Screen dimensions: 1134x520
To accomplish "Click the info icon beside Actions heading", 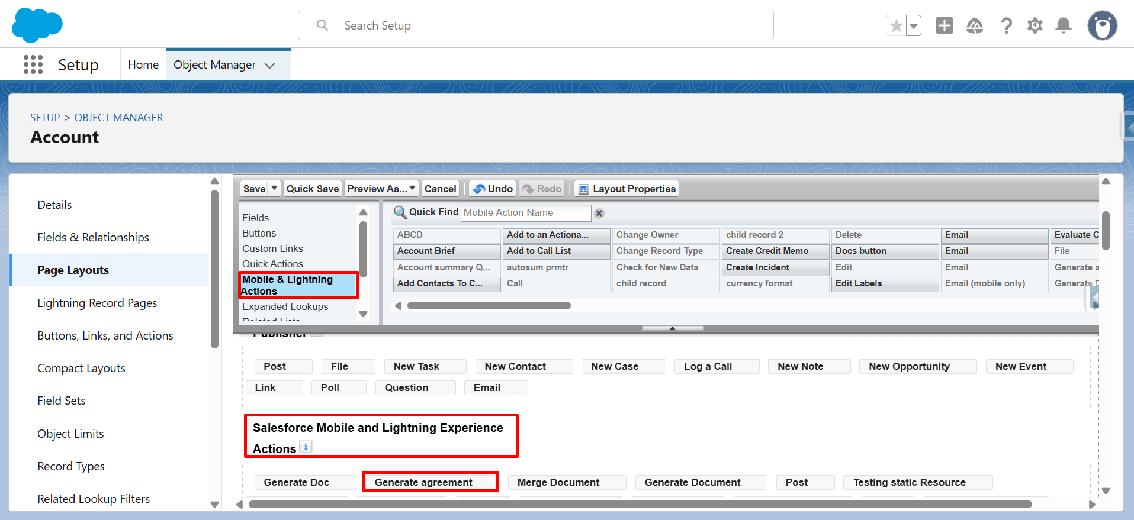I will pos(306,447).
